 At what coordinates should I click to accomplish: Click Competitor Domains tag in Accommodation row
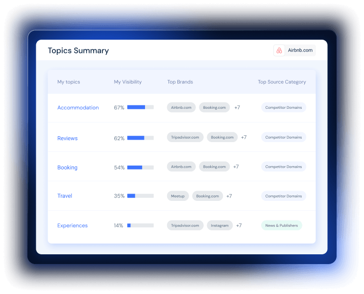point(284,107)
